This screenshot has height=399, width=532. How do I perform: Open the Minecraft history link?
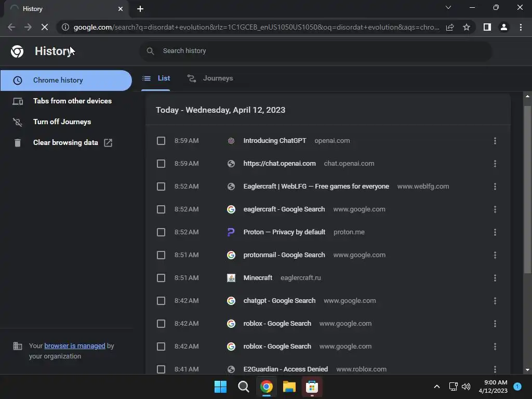(x=258, y=278)
